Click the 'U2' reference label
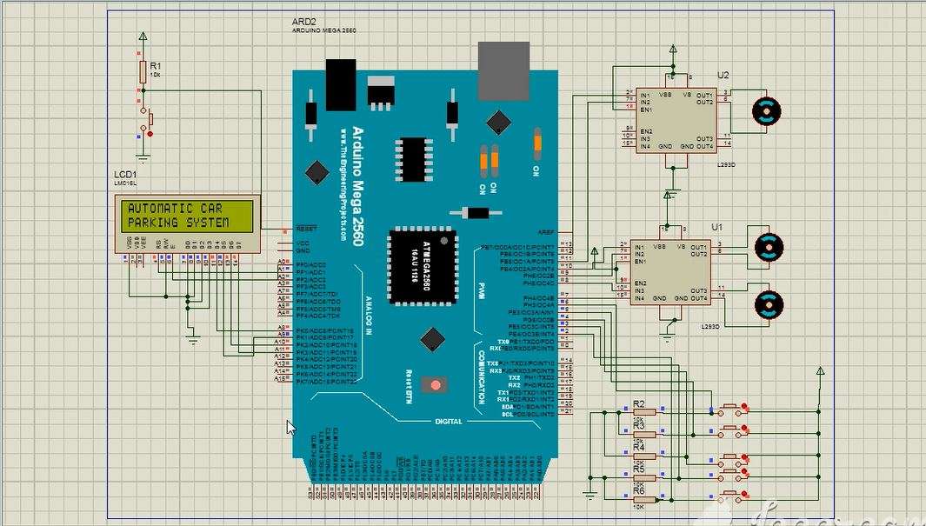 (x=723, y=75)
